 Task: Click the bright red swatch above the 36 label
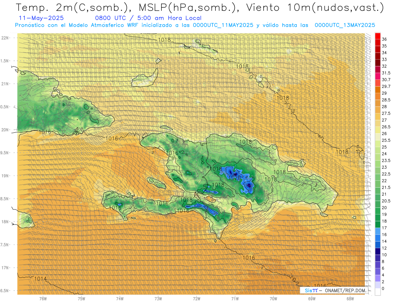click(x=378, y=36)
